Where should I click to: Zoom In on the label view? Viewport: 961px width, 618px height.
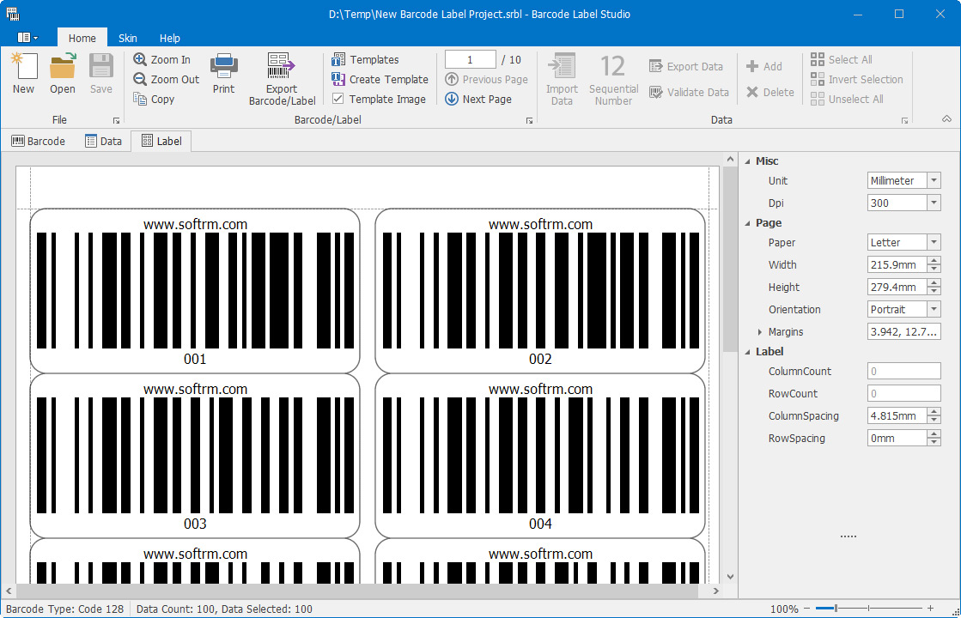164,59
